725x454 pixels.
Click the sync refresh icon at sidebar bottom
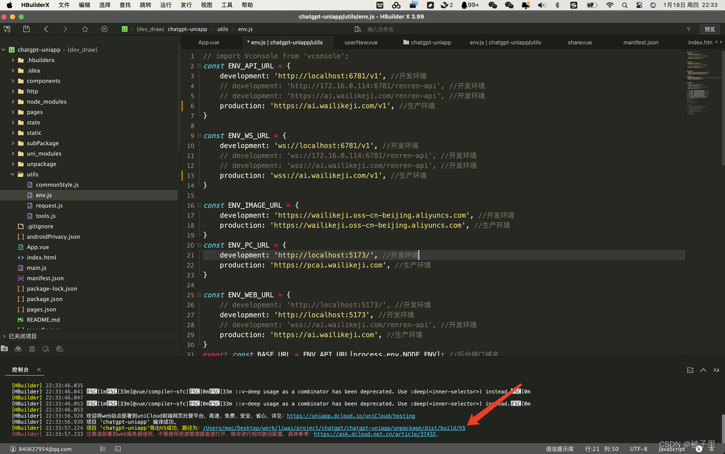tap(46, 349)
